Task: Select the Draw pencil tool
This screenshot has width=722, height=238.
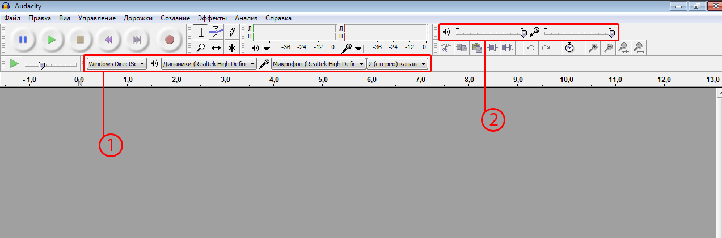Action: pyautogui.click(x=231, y=32)
